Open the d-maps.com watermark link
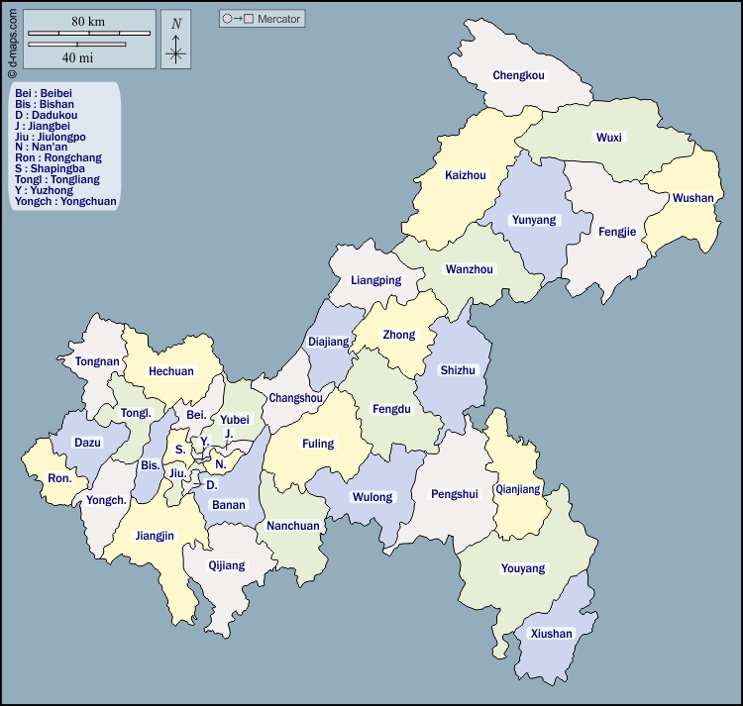Screen dimensions: 743x706 coord(11,40)
